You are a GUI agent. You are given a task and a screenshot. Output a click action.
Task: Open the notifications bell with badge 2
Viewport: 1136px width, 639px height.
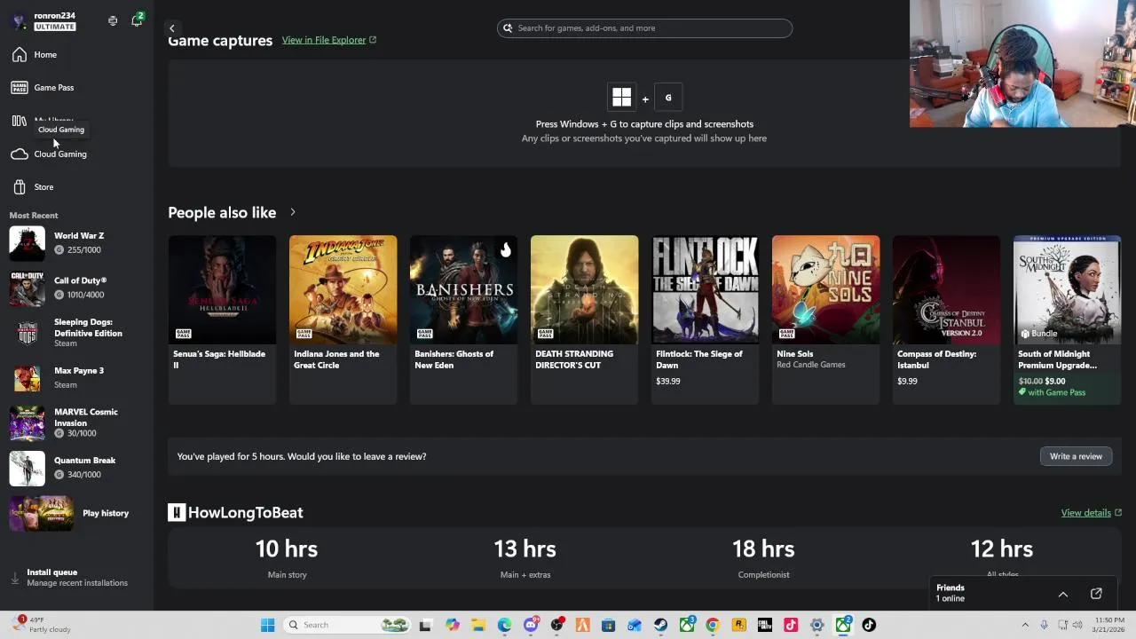pos(137,20)
